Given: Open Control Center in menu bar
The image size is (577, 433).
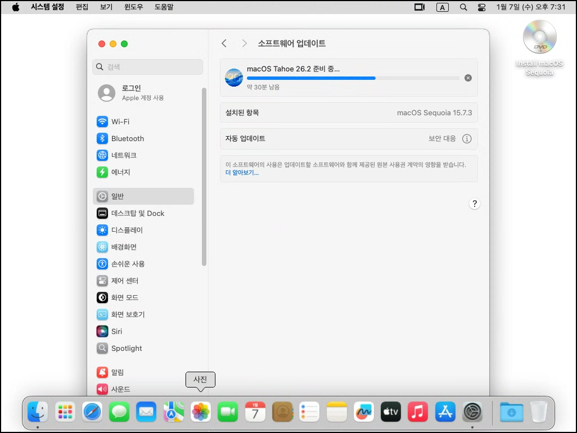Looking at the screenshot, I should pyautogui.click(x=482, y=7).
